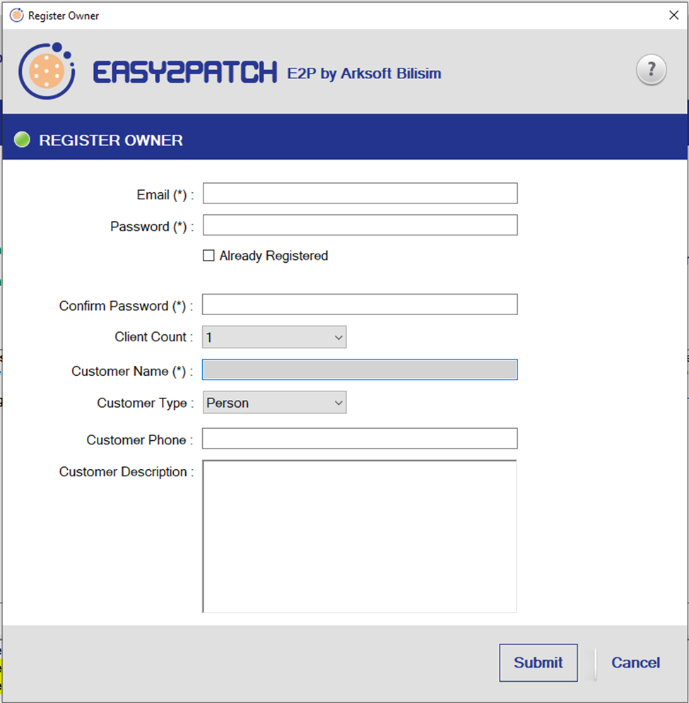Click the REGISTER OWNER header title

111,141
